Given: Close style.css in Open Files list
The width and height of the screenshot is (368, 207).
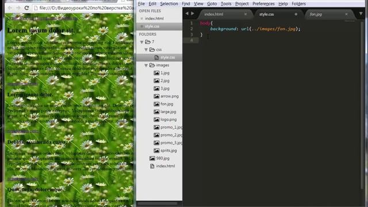Looking at the screenshot, I should point(141,26).
